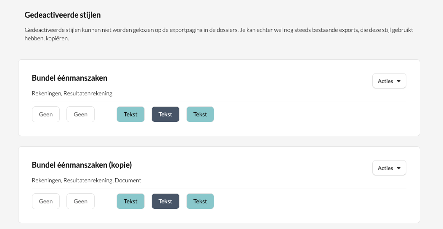Image resolution: width=443 pixels, height=229 pixels.
Task: Click the second Geen button in the kopie card
Action: (80, 201)
